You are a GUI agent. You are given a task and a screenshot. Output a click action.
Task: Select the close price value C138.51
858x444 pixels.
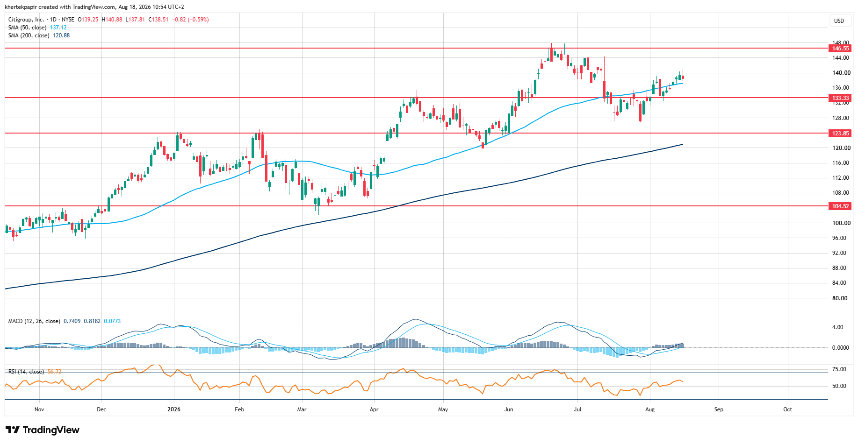click(159, 20)
